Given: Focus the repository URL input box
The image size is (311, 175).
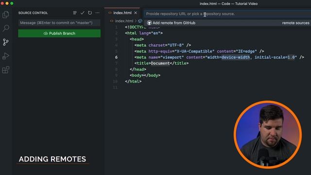Looking at the screenshot, I should click(x=227, y=14).
